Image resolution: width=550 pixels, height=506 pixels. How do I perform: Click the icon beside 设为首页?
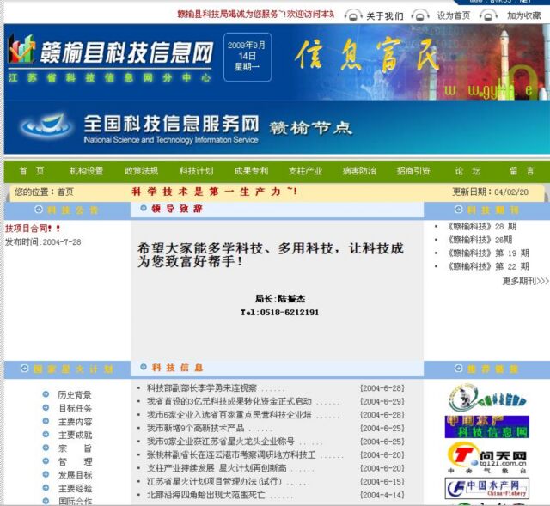tap(420, 15)
